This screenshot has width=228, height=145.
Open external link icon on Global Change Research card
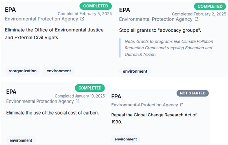tap(182, 105)
